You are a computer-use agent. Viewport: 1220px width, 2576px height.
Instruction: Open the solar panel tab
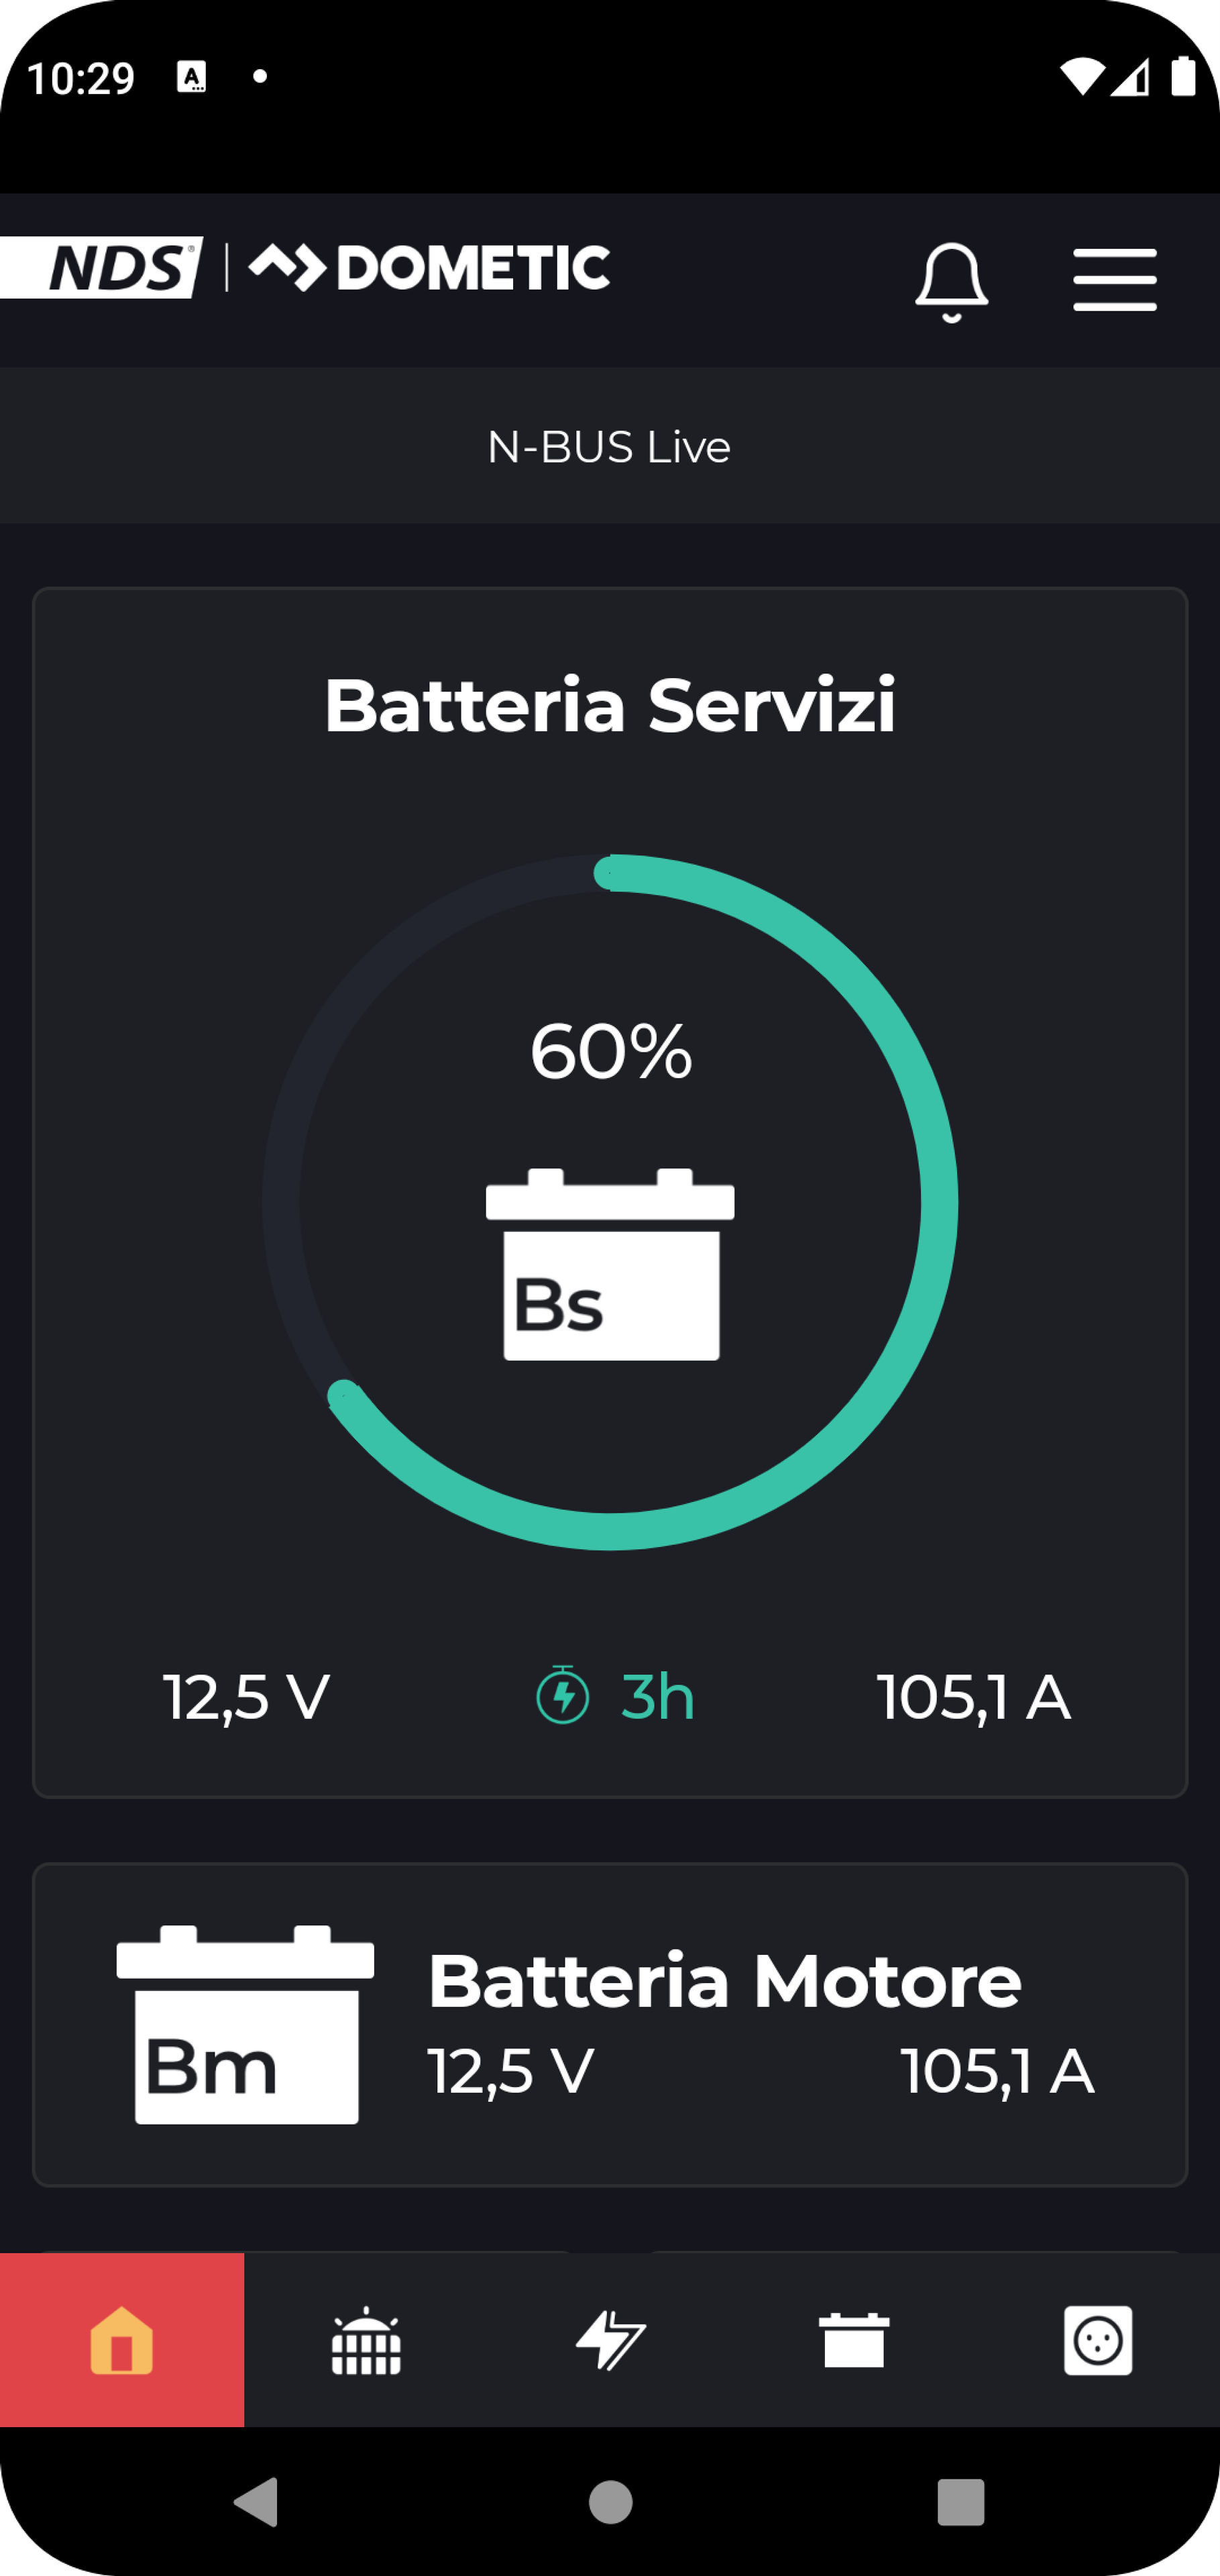(x=366, y=2340)
